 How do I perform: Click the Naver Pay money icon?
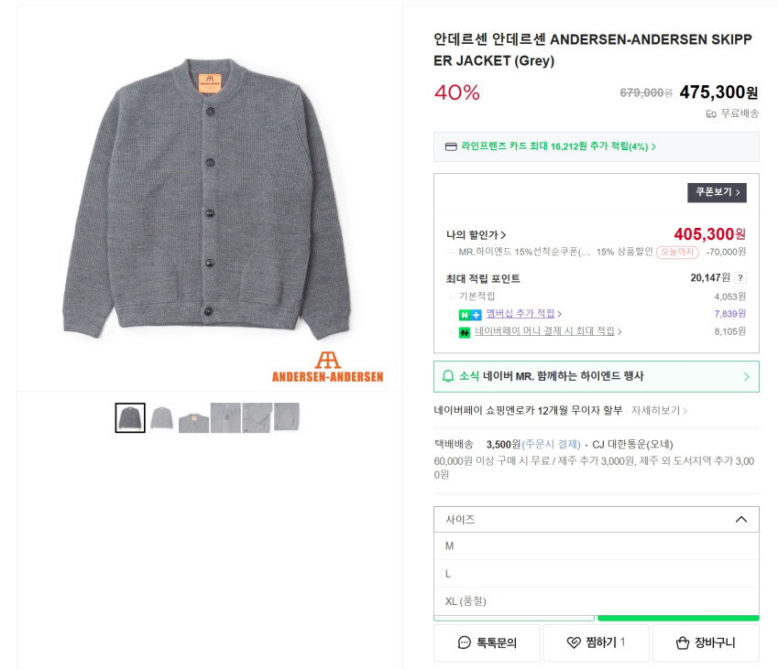[465, 331]
